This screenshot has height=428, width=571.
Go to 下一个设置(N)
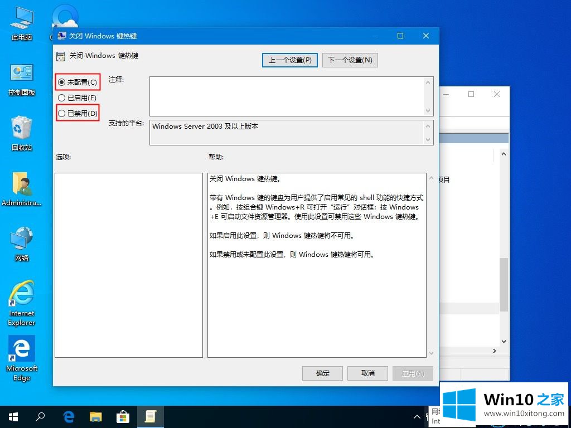pyautogui.click(x=350, y=60)
